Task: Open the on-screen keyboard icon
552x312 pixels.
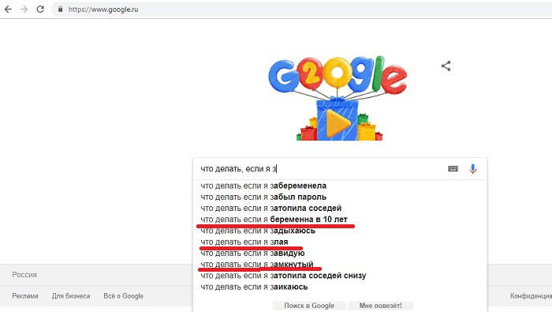Action: coord(453,168)
